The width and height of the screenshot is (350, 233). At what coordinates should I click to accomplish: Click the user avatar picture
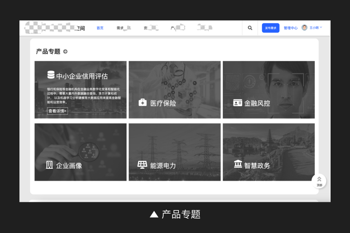point(304,28)
